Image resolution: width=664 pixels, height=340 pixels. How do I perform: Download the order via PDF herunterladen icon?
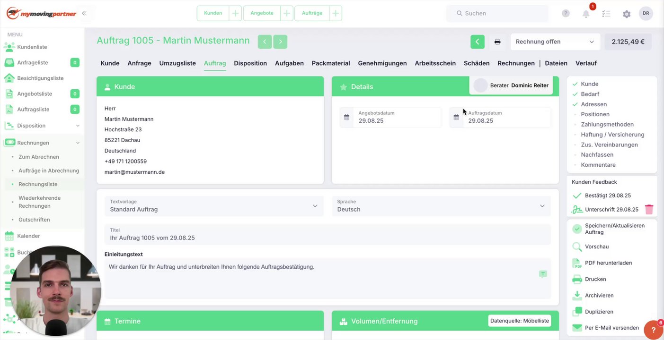click(577, 263)
